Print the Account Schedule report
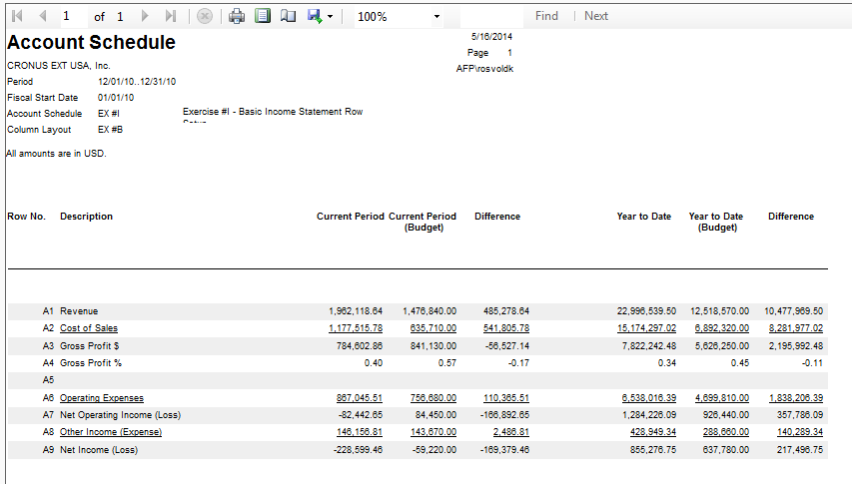This screenshot has height=484, width=852. [237, 16]
